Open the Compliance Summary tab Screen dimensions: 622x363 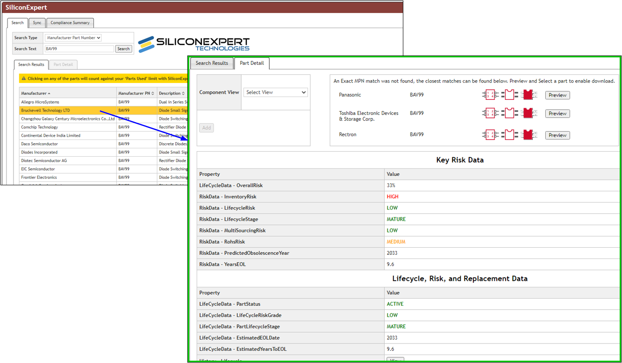70,23
